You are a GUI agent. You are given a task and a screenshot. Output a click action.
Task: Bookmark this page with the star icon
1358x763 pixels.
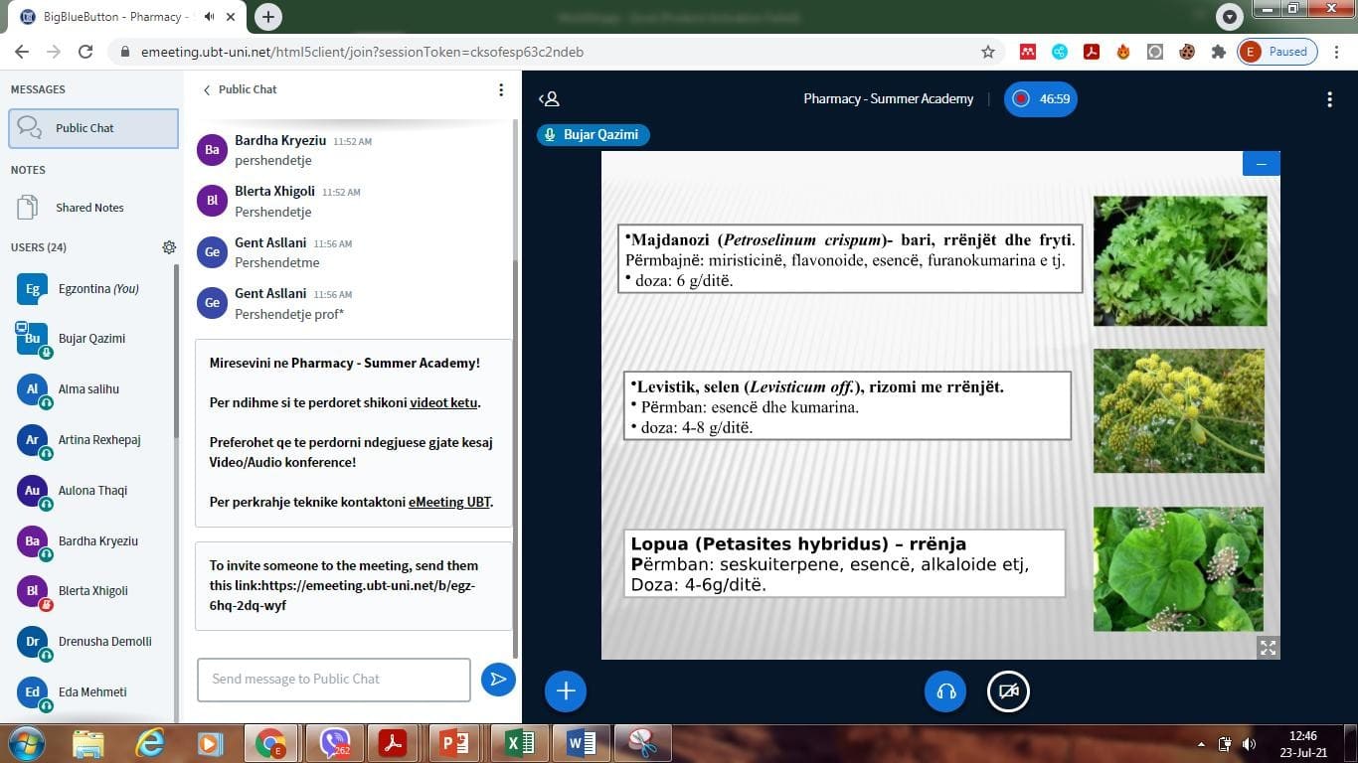click(987, 52)
